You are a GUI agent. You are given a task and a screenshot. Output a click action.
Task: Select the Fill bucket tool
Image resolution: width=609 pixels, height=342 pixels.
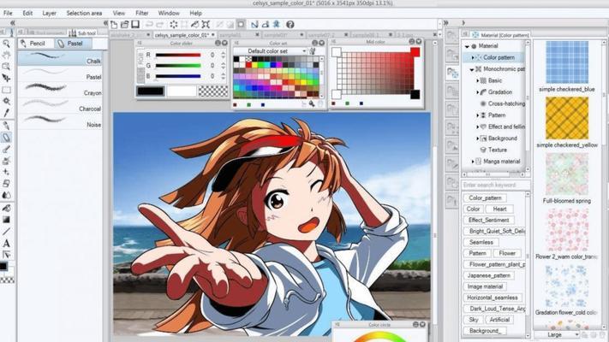[x=6, y=209]
